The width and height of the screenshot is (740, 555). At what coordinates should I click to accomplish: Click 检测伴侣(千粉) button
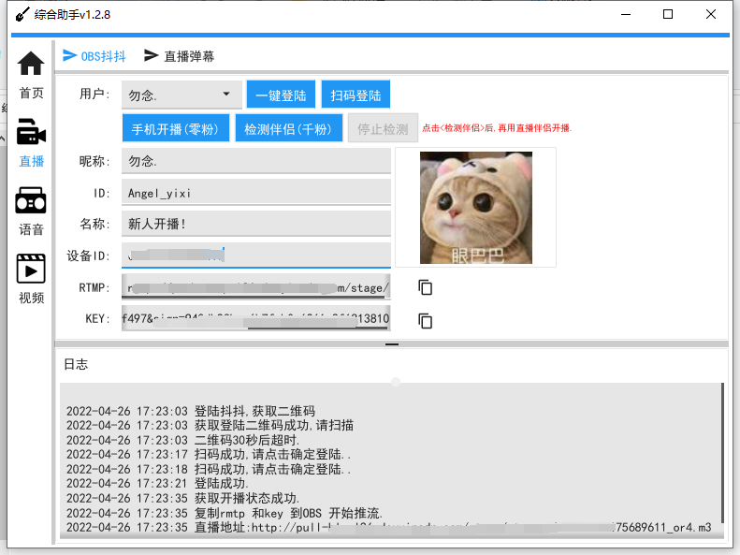pyautogui.click(x=288, y=128)
